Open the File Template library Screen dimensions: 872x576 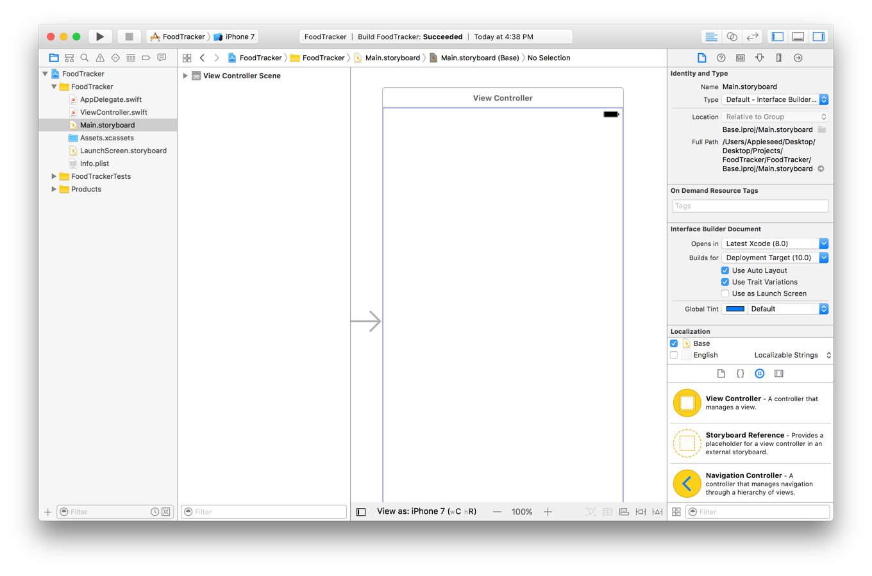[721, 374]
